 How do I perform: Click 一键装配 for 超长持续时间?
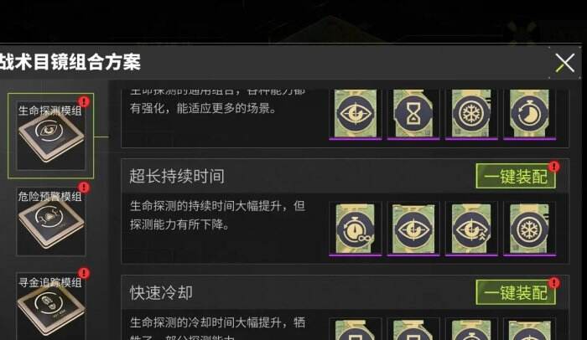(516, 176)
